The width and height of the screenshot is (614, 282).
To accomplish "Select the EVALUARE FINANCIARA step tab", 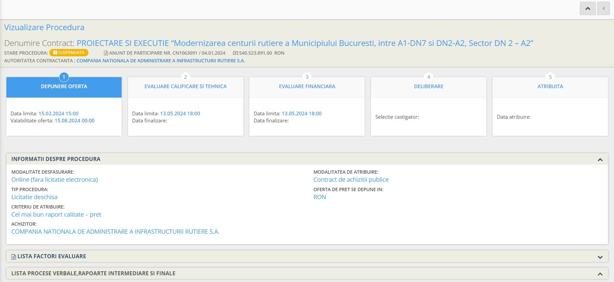I will [x=307, y=88].
